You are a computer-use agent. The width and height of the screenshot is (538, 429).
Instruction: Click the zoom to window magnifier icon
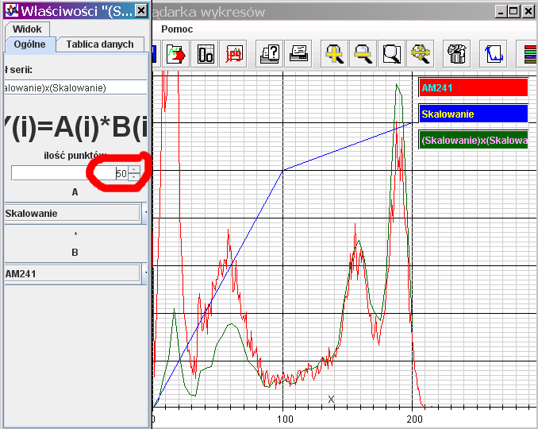[393, 54]
